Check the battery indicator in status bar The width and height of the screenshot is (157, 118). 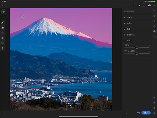pyautogui.click(x=154, y=1)
